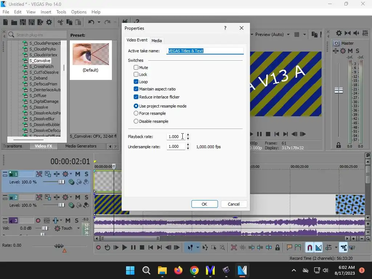This screenshot has width=372, height=279.
Task: Click Stop in the timeline transport bar
Action: click(x=142, y=248)
